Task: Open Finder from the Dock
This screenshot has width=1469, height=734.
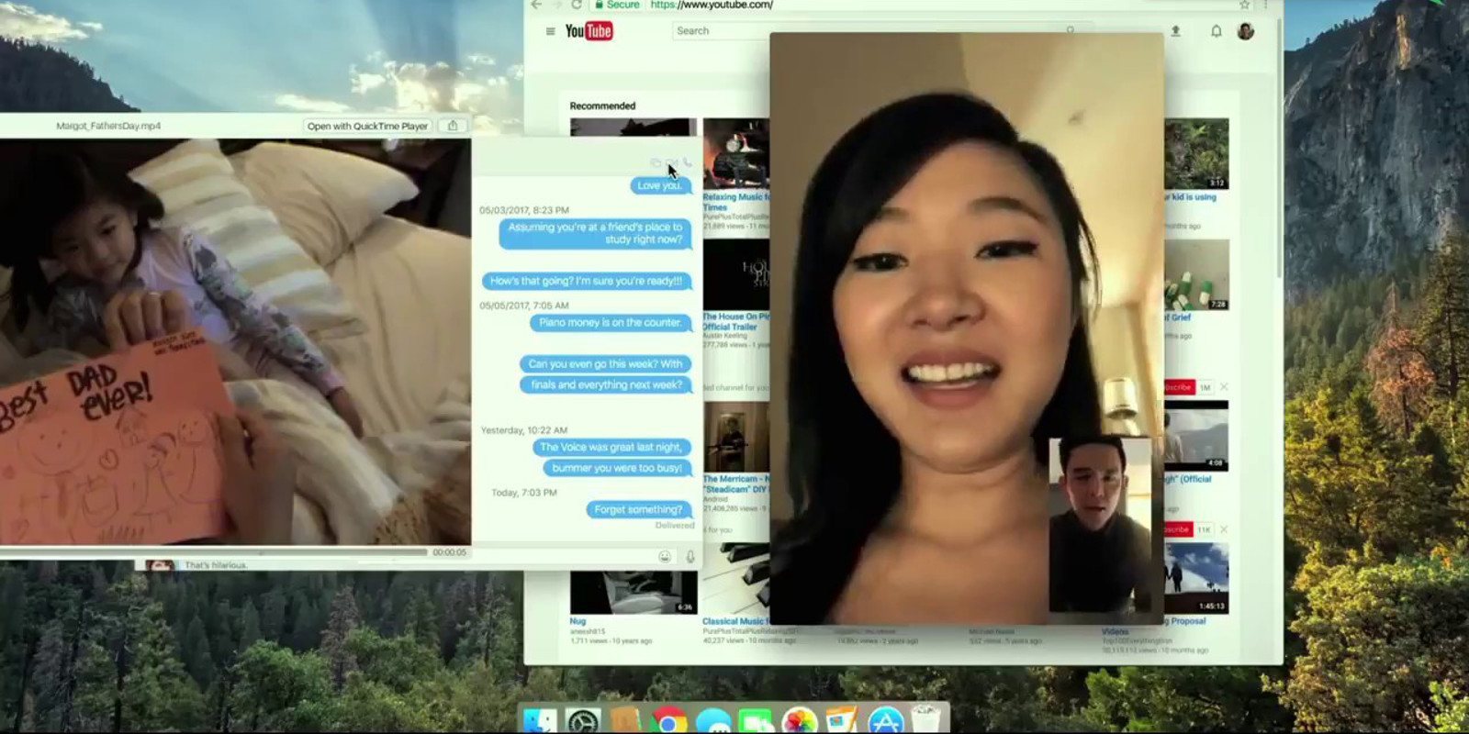Action: pos(540,721)
